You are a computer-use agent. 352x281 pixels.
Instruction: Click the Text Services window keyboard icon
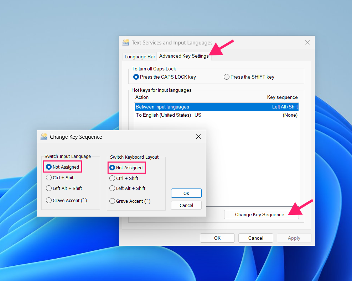pyautogui.click(x=126, y=42)
